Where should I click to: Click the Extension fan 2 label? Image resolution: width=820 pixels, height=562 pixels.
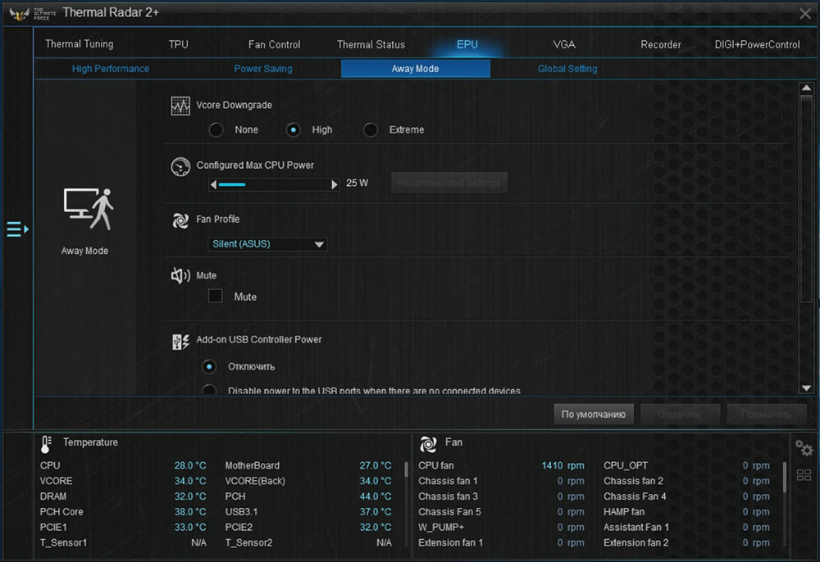636,542
